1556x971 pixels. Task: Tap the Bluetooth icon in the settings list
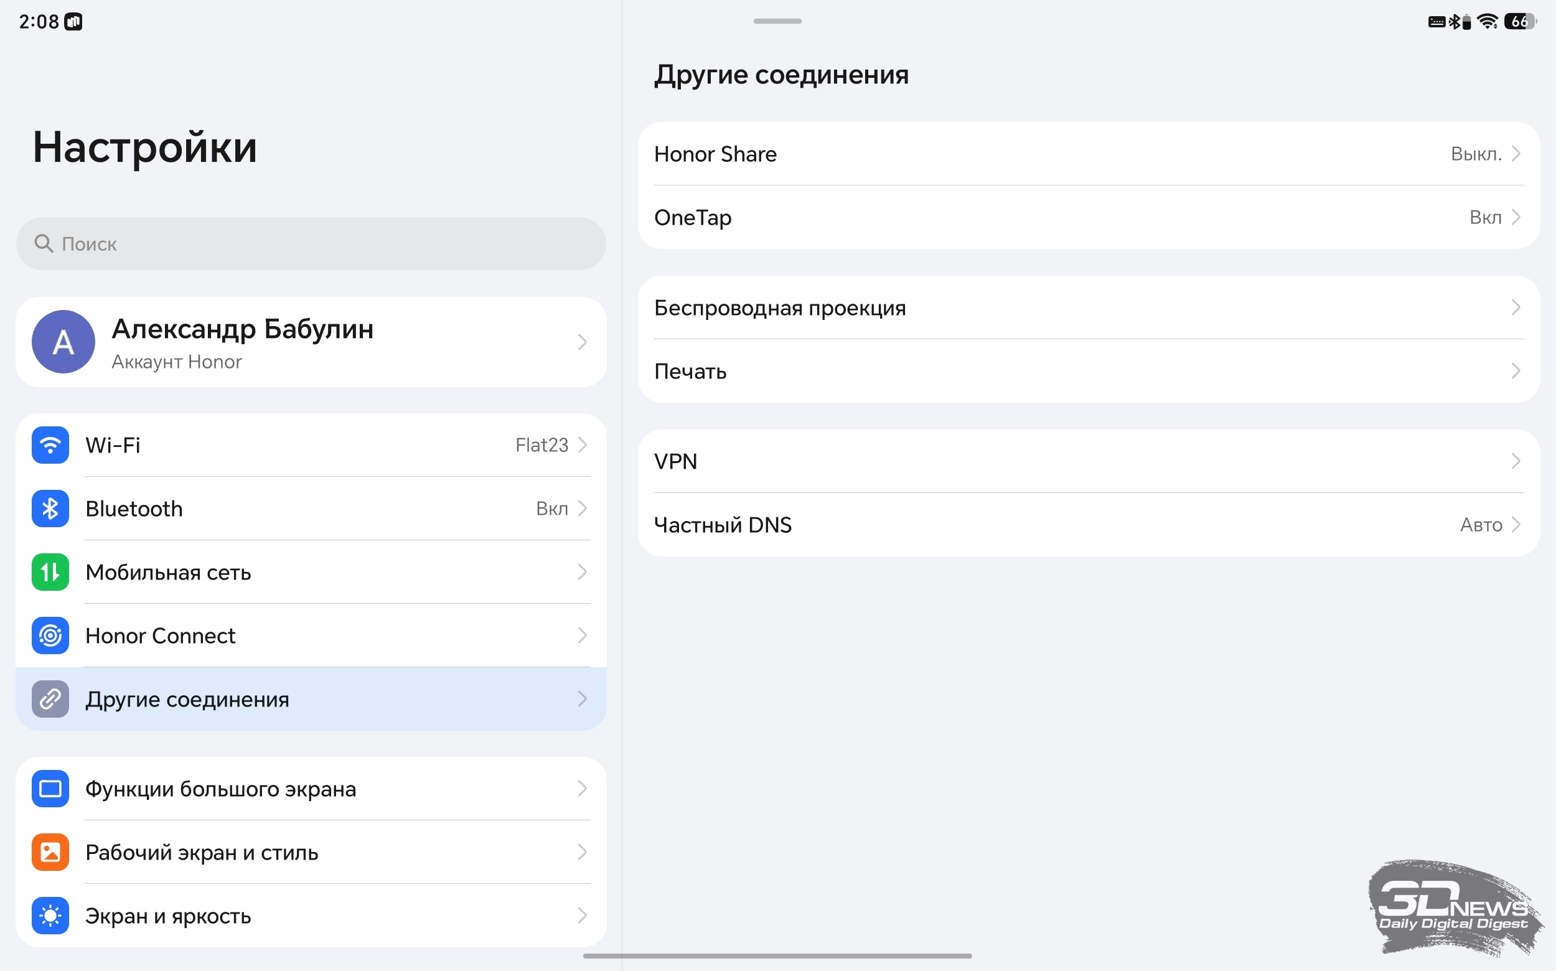click(x=50, y=509)
